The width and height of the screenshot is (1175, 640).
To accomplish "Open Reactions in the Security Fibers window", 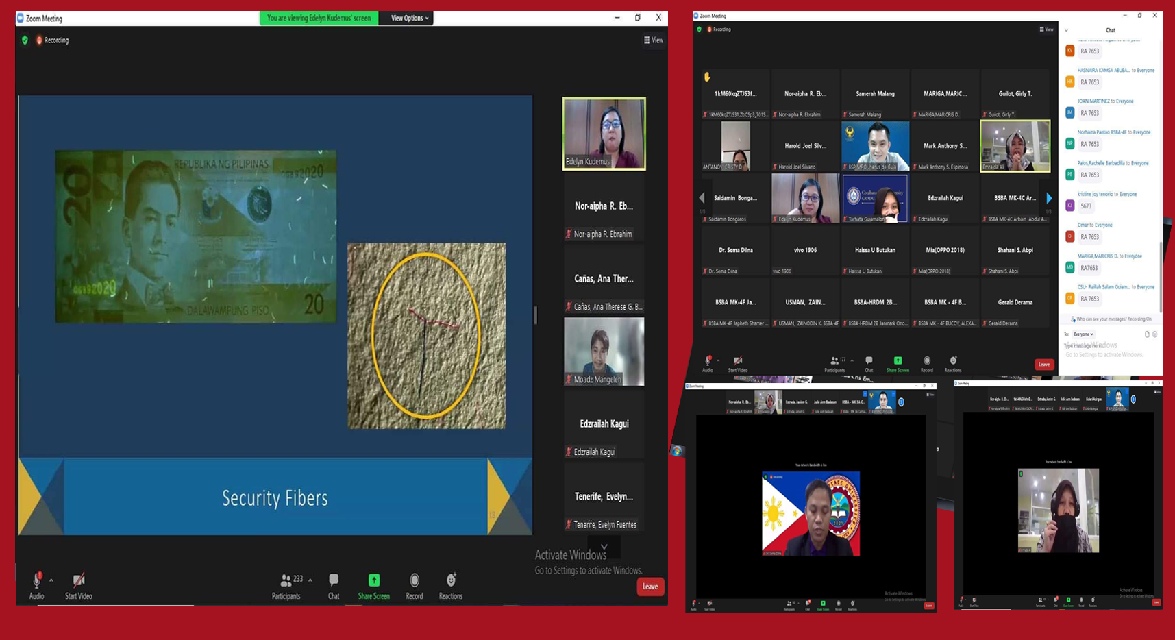I will click(x=451, y=586).
